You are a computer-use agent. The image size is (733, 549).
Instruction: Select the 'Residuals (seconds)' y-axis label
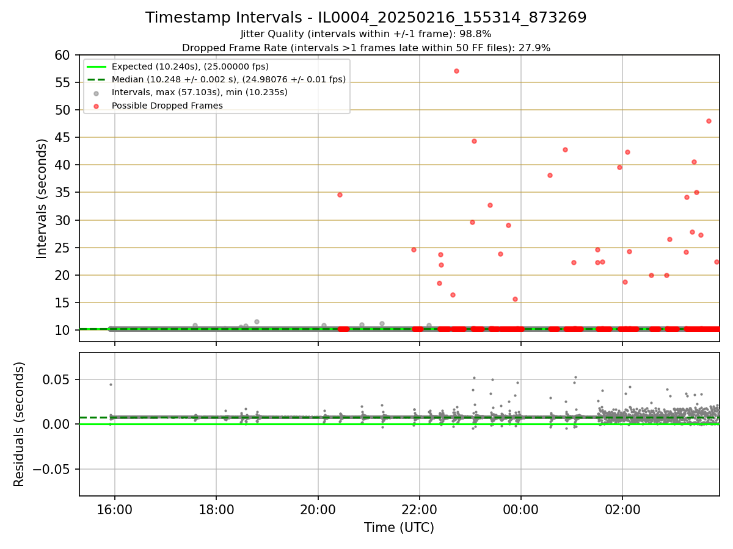coord(20,424)
